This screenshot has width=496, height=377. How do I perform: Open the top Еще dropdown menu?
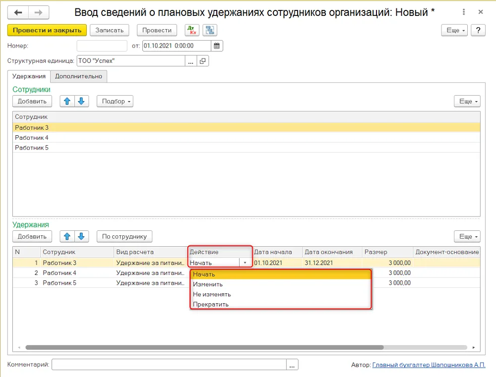(454, 30)
